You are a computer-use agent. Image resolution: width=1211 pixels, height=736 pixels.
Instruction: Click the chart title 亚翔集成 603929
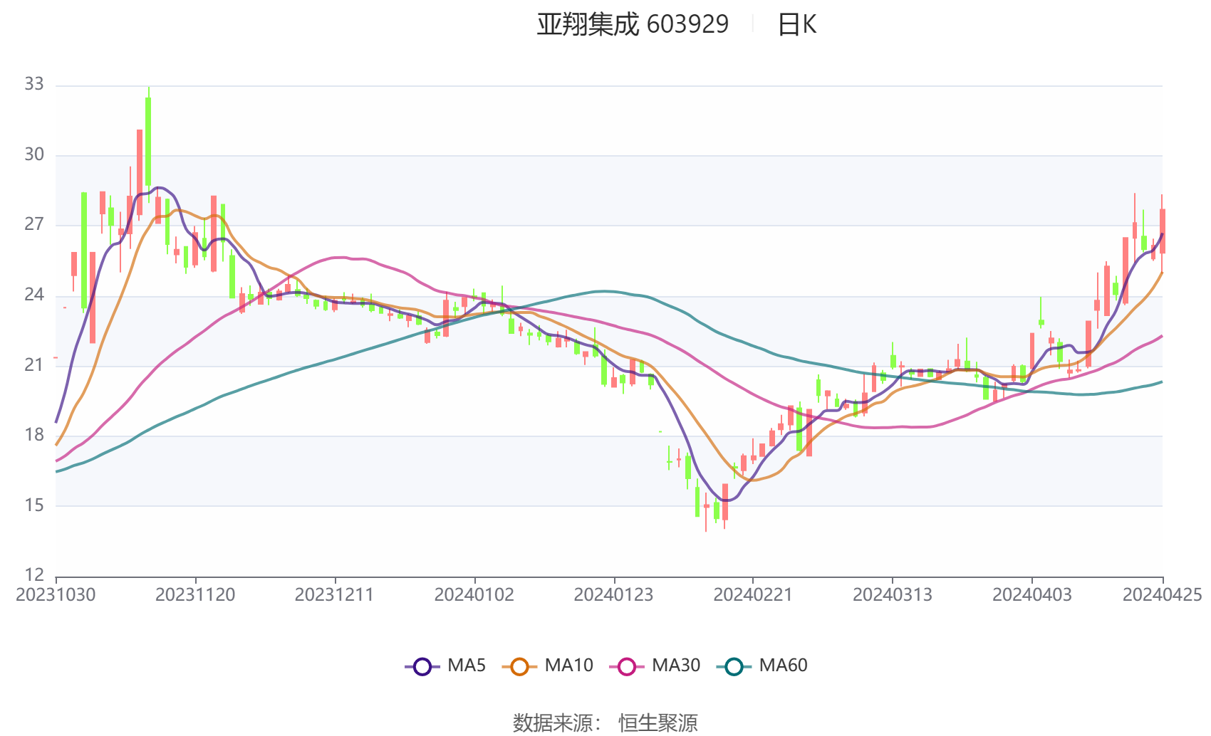click(x=633, y=25)
